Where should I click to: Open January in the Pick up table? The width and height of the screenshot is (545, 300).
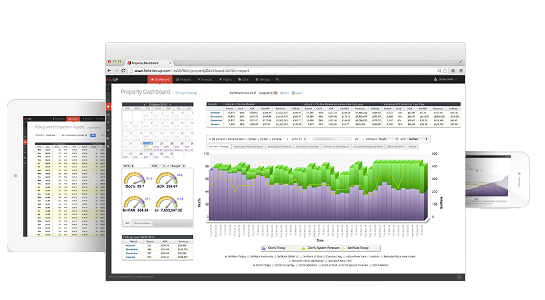(x=130, y=257)
